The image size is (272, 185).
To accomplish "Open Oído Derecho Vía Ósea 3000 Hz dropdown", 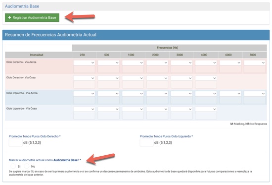I will 181,78.
